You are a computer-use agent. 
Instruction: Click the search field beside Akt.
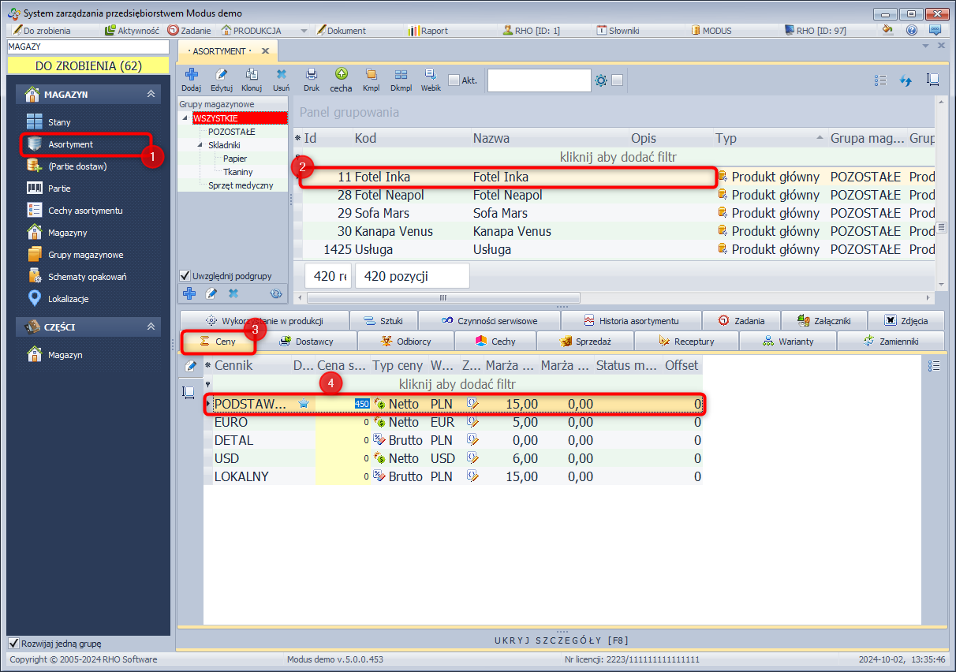tap(539, 80)
